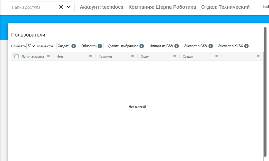Viewport: 269px width, 161px height.
Task: Open the page size dropdown showing 50
Action: (31, 46)
